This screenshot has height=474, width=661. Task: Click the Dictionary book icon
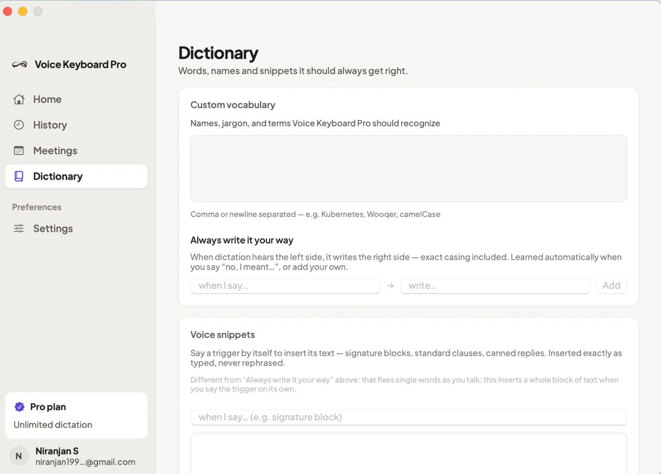[19, 176]
